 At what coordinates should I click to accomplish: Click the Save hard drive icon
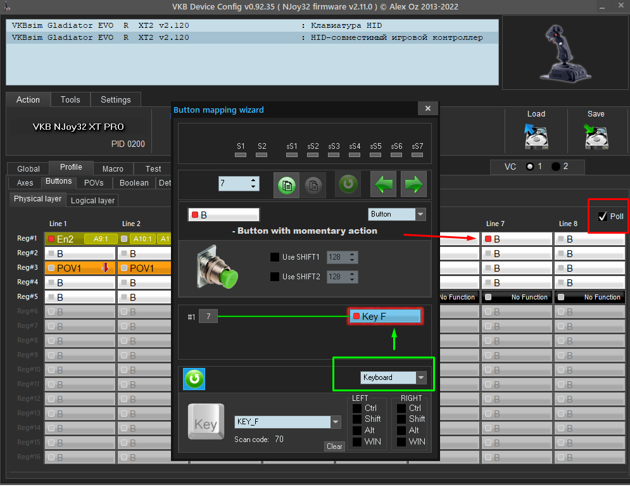click(596, 137)
